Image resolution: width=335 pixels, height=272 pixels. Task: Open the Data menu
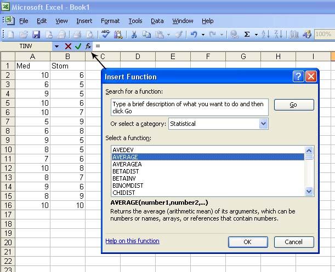click(157, 21)
